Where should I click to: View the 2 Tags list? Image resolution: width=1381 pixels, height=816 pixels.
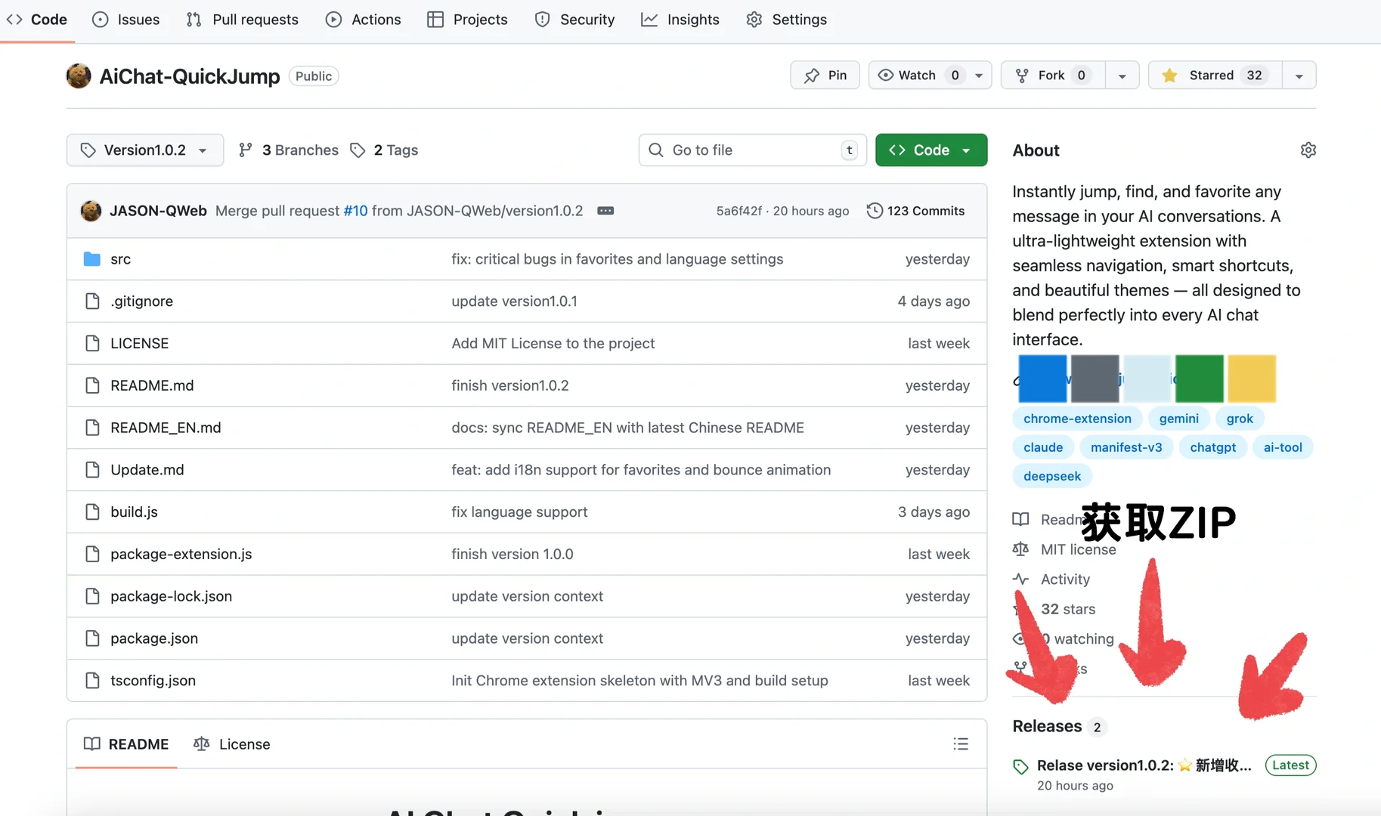pyautogui.click(x=384, y=150)
